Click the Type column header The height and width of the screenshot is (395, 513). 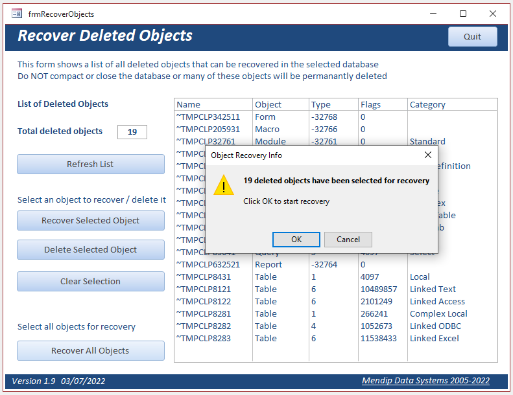click(x=333, y=104)
